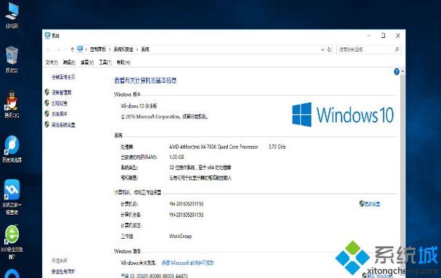Expand the address bar history dropdown
Screen dimensions: 441x278
click(x=322, y=49)
